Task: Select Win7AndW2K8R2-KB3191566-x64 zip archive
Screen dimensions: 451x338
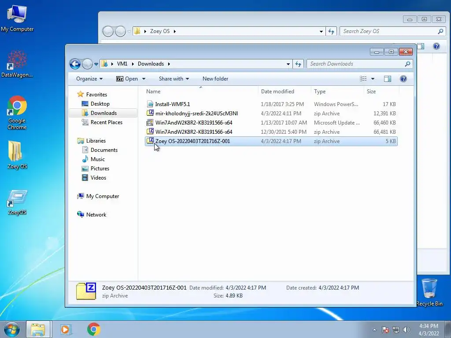Action: 271,132
